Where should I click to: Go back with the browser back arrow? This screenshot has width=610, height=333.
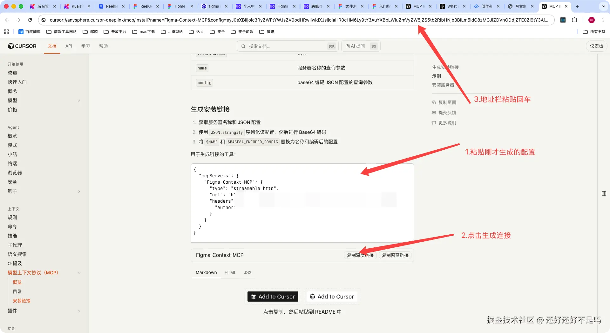coord(7,20)
